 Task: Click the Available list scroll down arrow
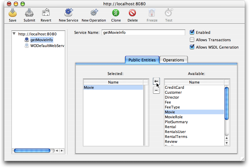click(227, 143)
